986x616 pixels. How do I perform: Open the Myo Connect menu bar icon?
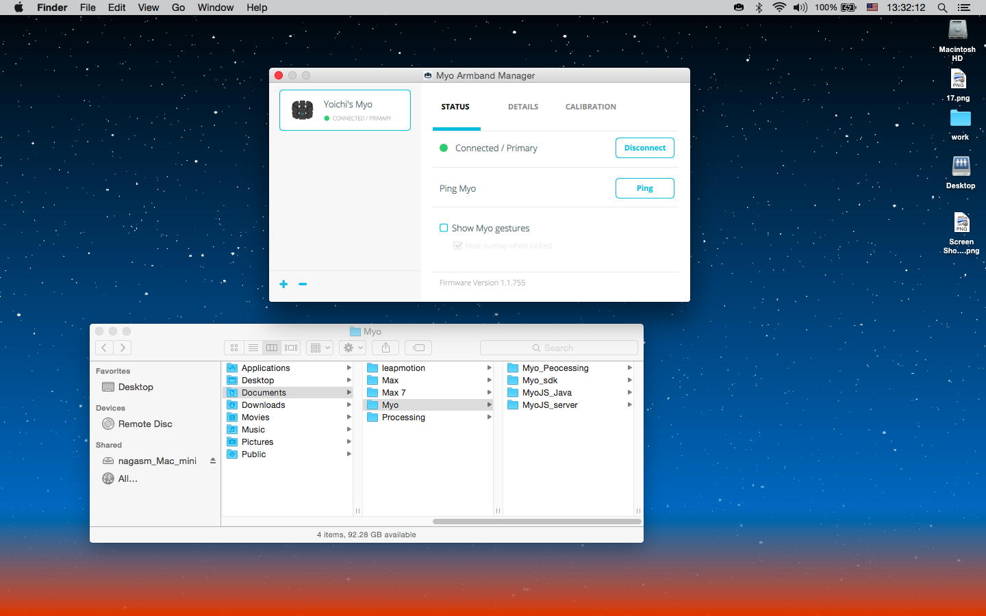[x=739, y=8]
